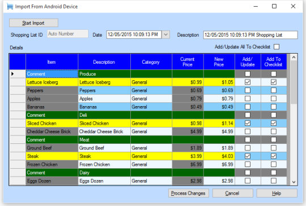Check Add/Update for Frozen Chicken

tap(248, 164)
